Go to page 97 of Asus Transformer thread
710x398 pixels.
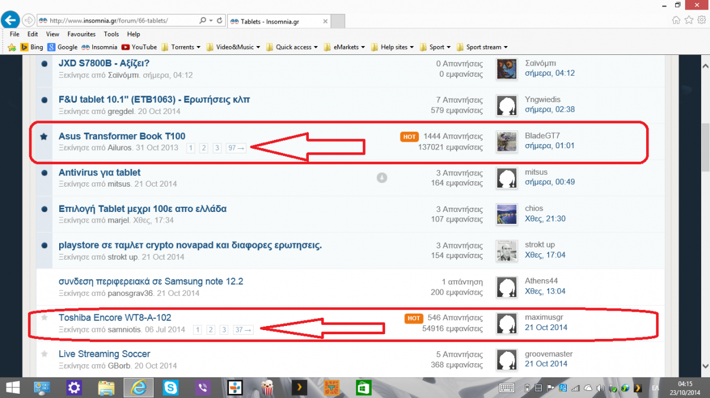[x=236, y=148]
